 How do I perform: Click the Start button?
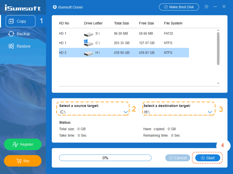208,158
